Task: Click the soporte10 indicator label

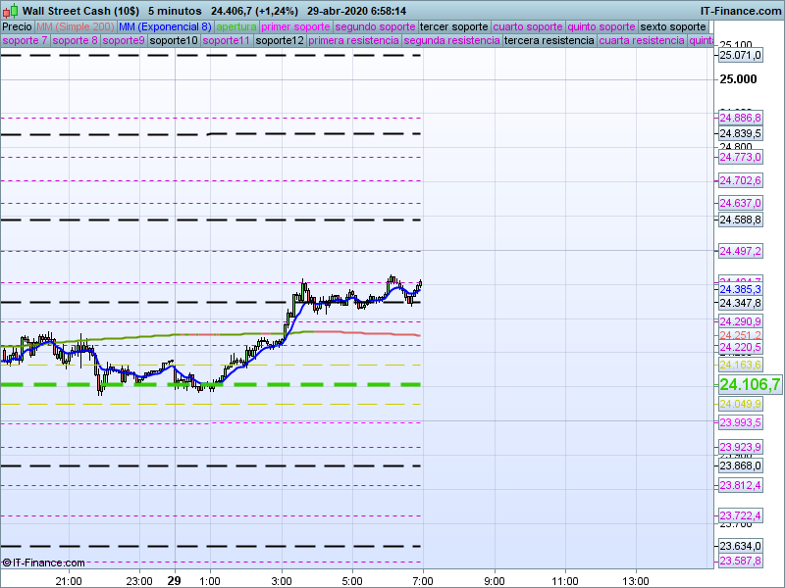Action: pyautogui.click(x=174, y=40)
